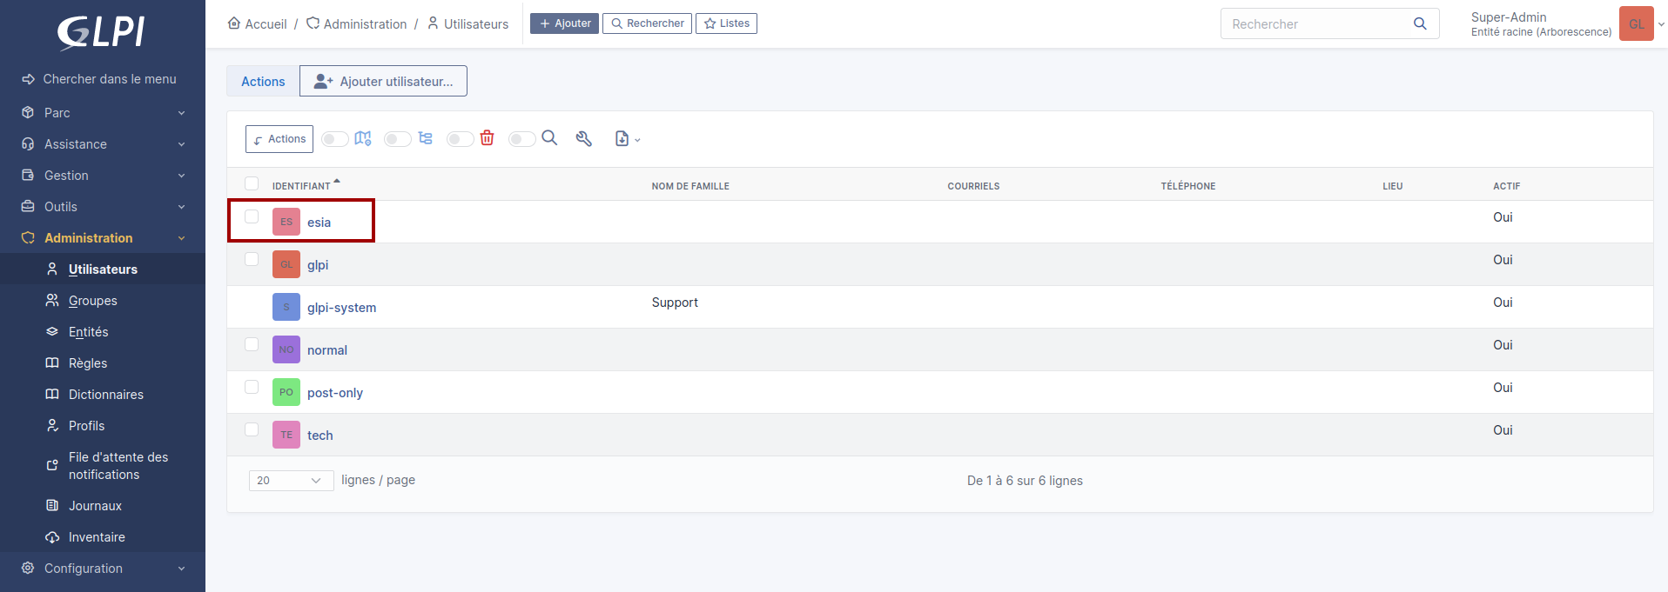Click the Profils user-check icon in the sidebar
This screenshot has width=1668, height=592.
(52, 425)
